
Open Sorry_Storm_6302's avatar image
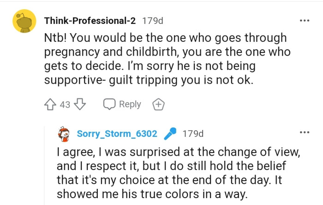point(64,134)
